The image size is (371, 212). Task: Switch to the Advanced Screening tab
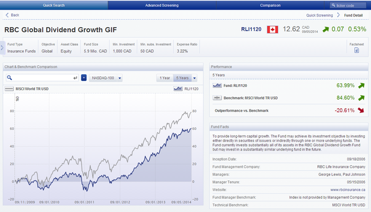(x=162, y=5)
